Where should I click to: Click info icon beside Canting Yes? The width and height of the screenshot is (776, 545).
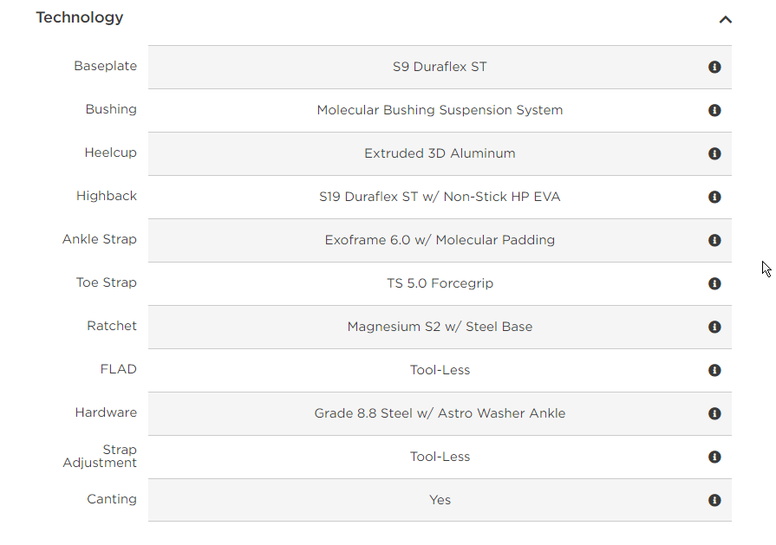[x=714, y=500]
